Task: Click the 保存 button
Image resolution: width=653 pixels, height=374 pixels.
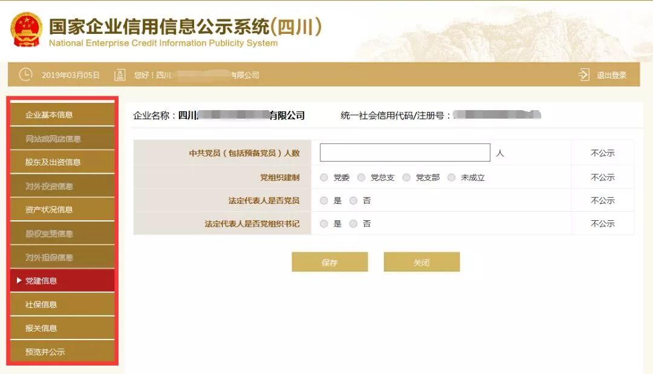Action: 330,262
